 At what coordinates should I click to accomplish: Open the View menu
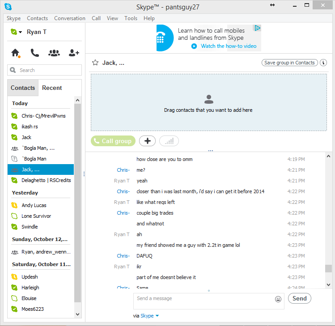(x=112, y=18)
